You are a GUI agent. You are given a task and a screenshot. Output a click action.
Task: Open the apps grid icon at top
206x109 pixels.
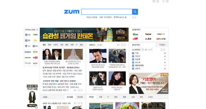click(x=163, y=1)
